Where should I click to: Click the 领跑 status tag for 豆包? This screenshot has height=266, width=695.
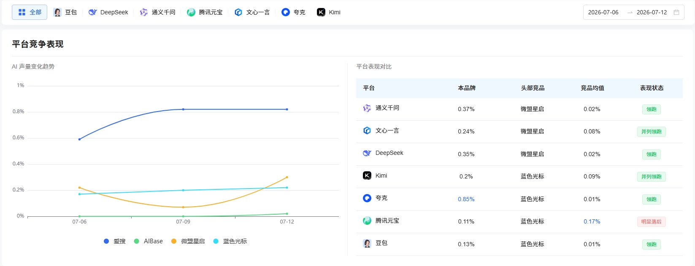651,245
